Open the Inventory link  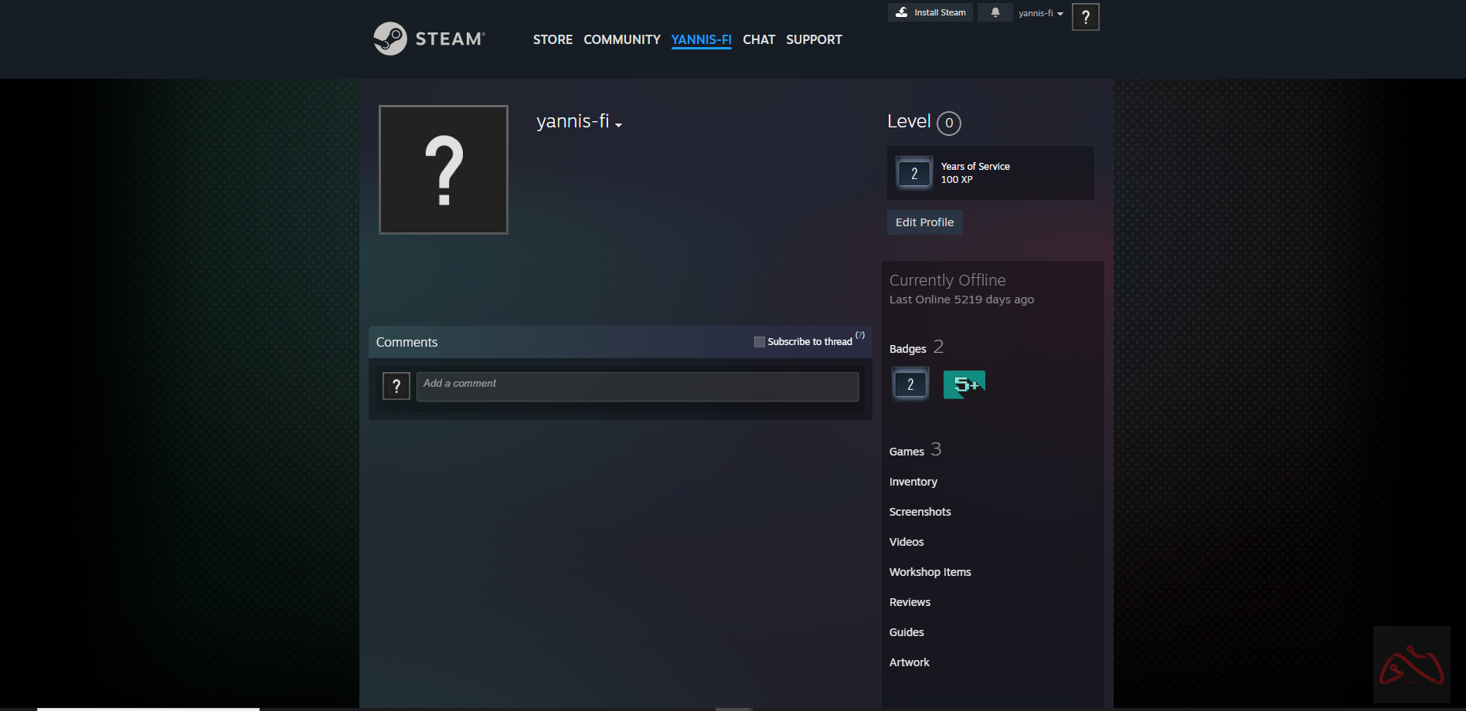(x=913, y=482)
